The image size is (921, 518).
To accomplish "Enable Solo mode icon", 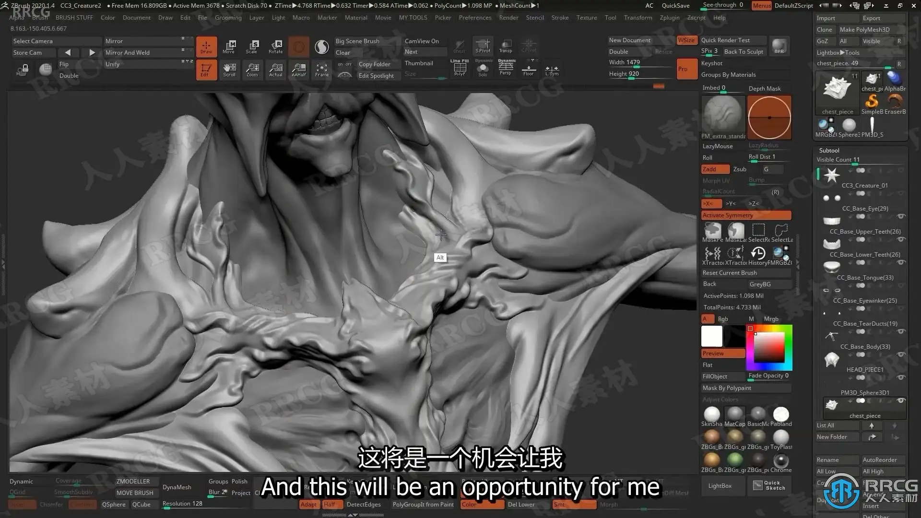I will click(x=483, y=68).
